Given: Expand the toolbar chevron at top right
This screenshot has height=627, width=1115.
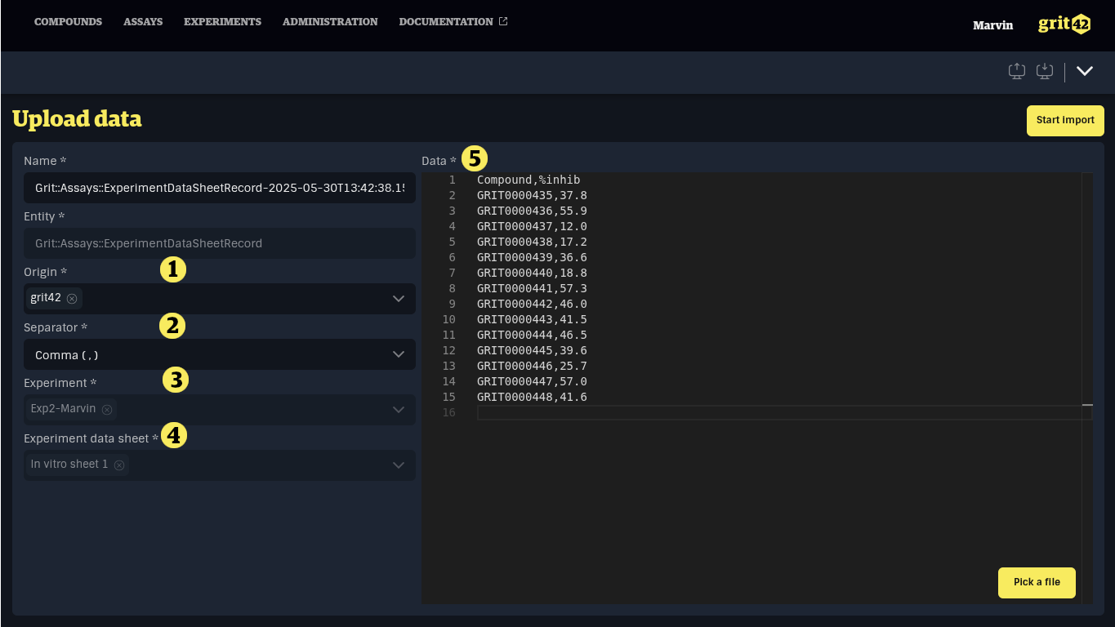Looking at the screenshot, I should coord(1085,71).
